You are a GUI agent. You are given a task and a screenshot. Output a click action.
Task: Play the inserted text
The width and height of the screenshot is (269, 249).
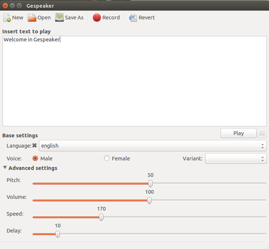(x=238, y=133)
